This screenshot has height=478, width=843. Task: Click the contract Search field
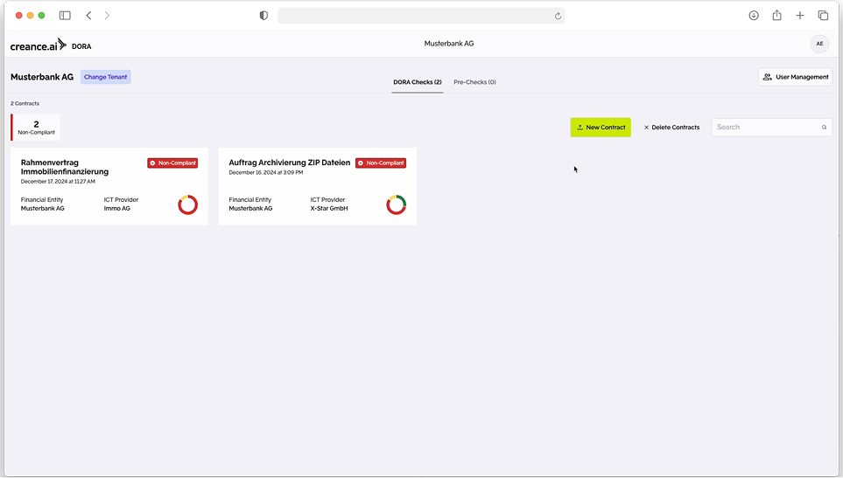click(x=771, y=127)
